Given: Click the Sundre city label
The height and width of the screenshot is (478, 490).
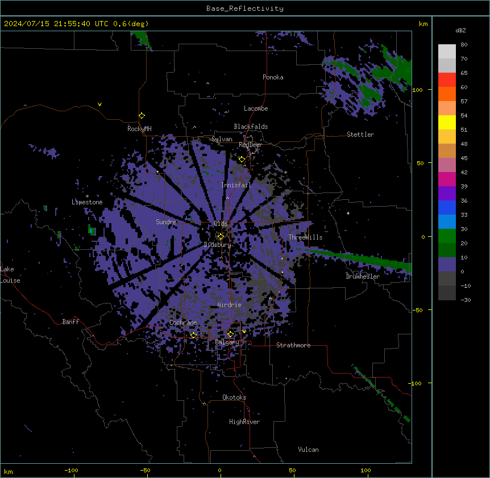Looking at the screenshot, I should 166,222.
